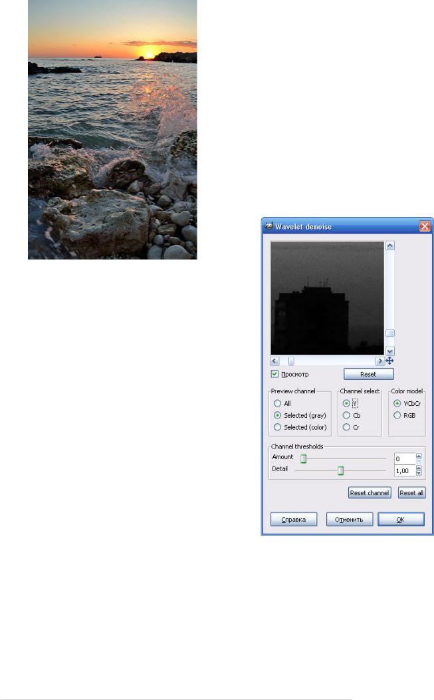Increase the Detail value with up spinner
Image resolution: width=434 pixels, height=700 pixels.
(419, 468)
